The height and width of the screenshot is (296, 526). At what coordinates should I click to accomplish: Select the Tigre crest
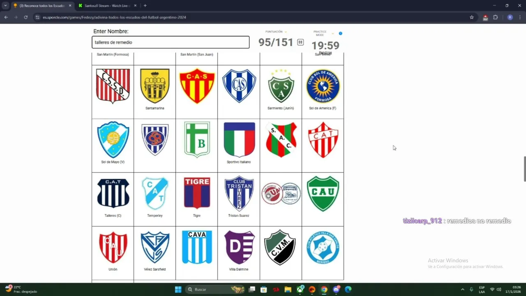197,193
